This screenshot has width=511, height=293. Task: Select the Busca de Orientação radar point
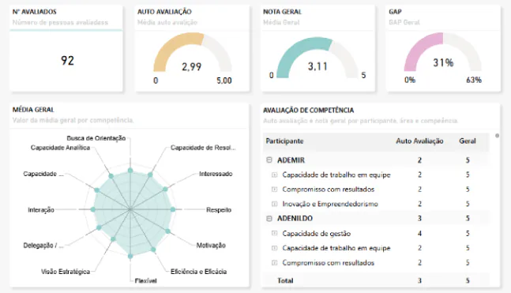pyautogui.click(x=130, y=171)
